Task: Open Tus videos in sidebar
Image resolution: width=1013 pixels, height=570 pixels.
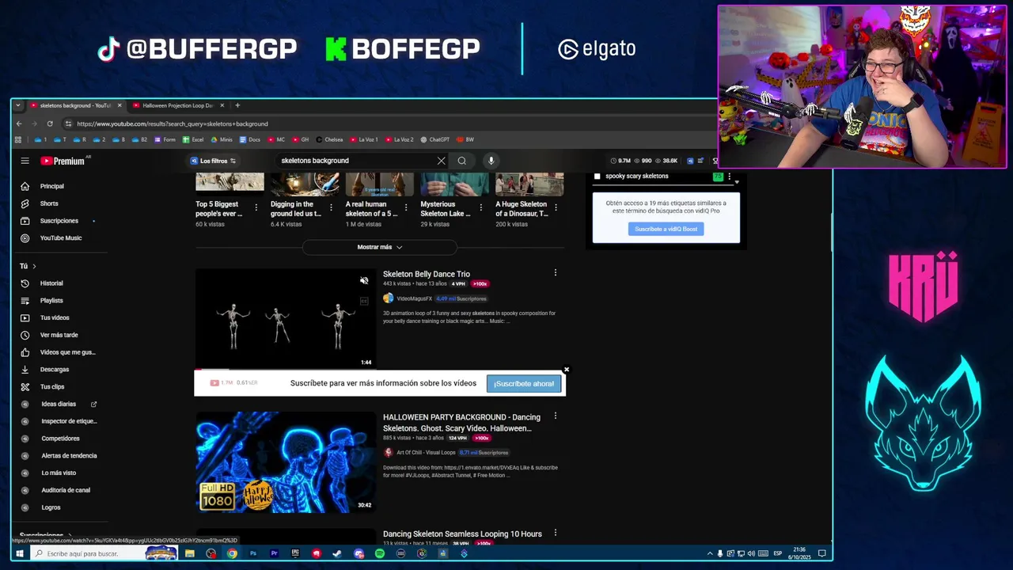Action: click(55, 317)
